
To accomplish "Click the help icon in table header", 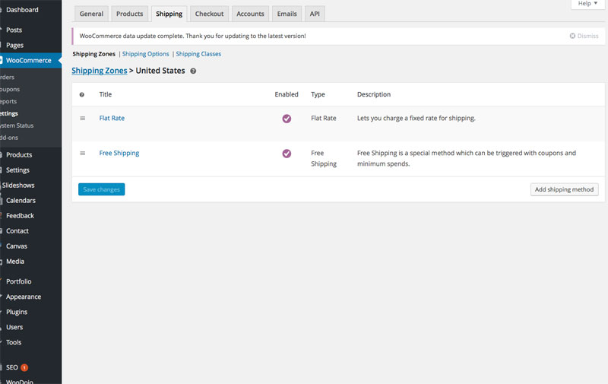I will (82, 94).
